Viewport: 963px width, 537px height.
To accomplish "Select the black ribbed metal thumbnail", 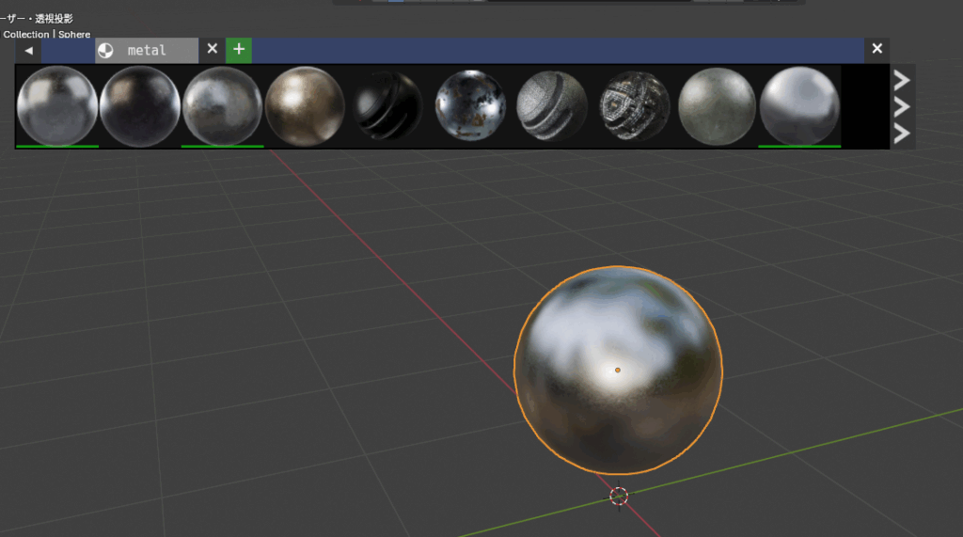I will (387, 105).
